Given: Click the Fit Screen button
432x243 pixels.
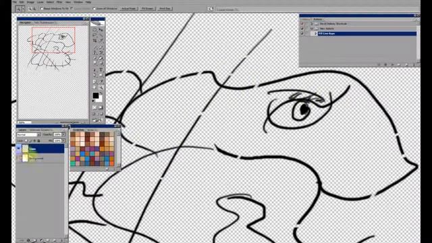Looking at the screenshot, I should tap(147, 9).
